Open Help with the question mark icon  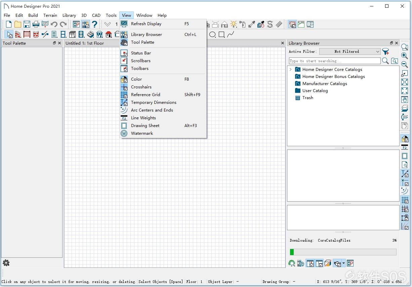tap(95, 24)
